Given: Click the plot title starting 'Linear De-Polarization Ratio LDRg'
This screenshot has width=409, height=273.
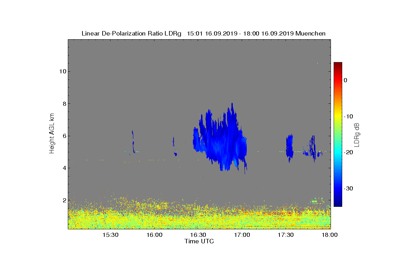Looking at the screenshot, I should [x=203, y=33].
